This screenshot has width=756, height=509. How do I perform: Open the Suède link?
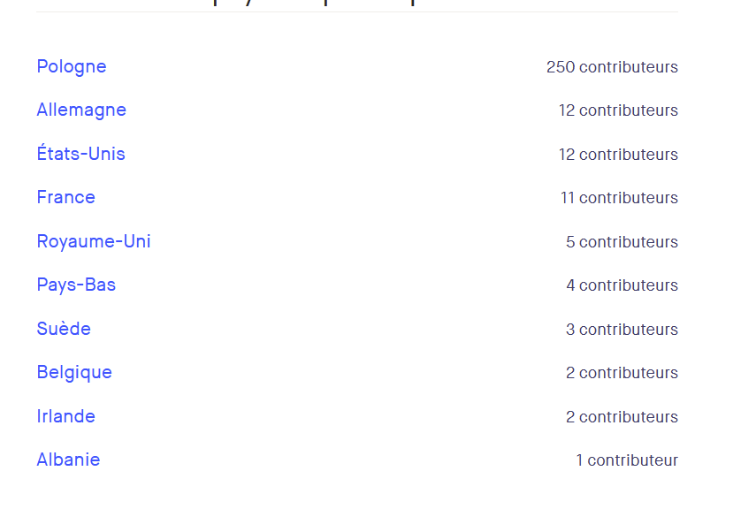click(x=64, y=329)
